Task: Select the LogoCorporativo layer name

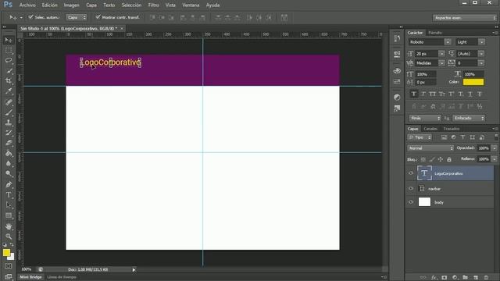Action: (x=448, y=173)
